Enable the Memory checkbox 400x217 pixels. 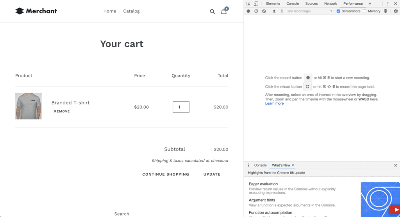(x=365, y=11)
